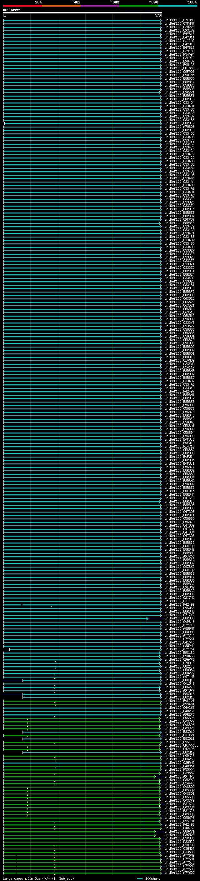Select hit label UniRef100_Q717V7
The image size is (200, 881).
point(179,615)
